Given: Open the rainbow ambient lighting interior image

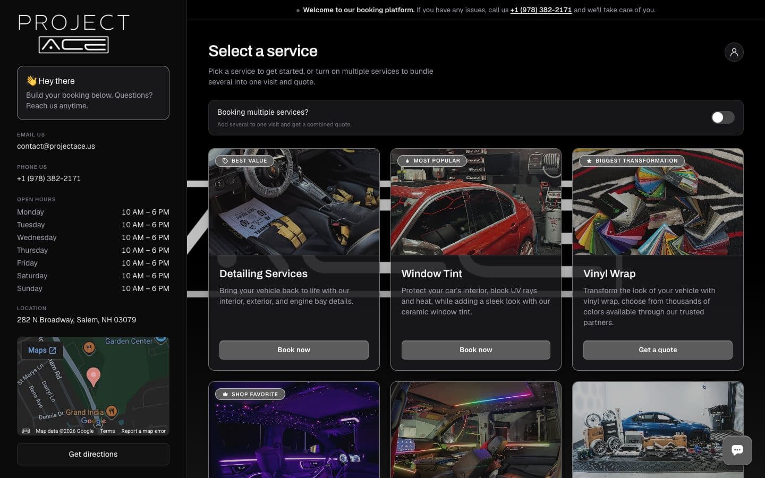Looking at the screenshot, I should tap(476, 430).
